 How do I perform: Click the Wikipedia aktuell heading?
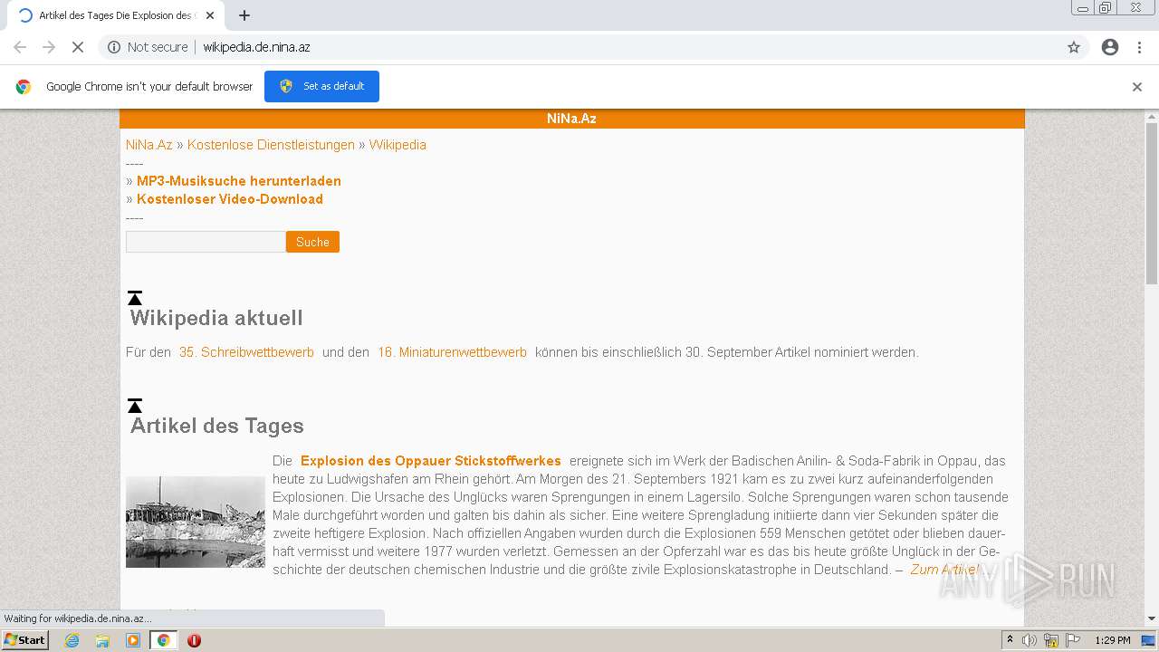216,318
